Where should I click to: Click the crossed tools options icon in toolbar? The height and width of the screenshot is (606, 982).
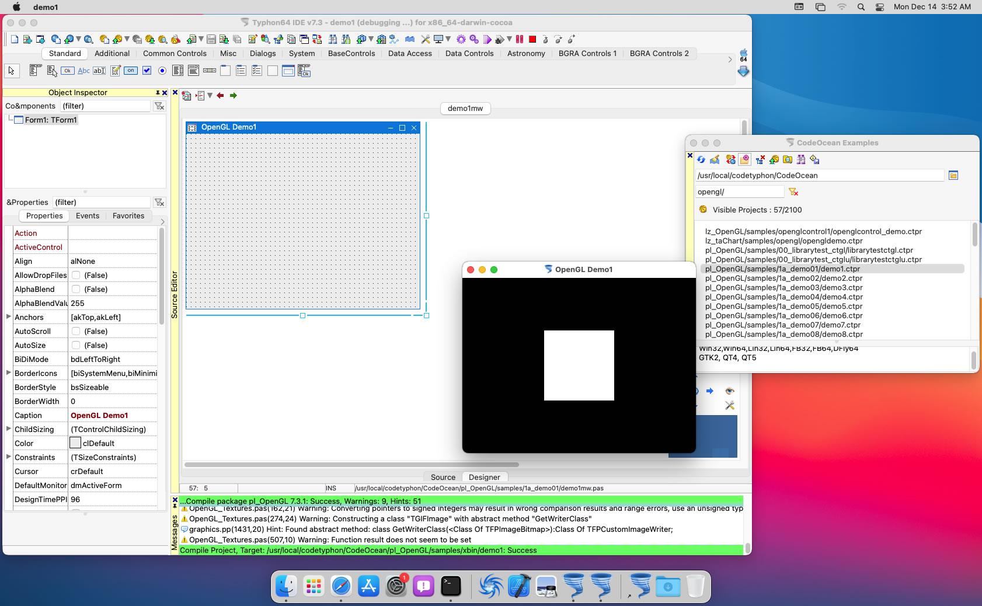426,39
